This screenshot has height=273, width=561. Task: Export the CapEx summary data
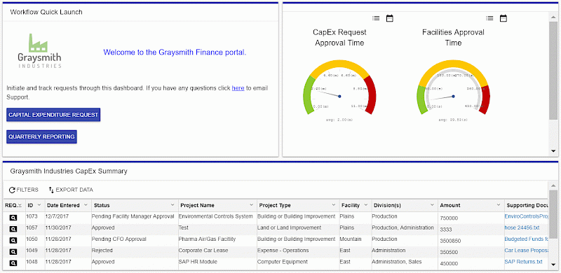point(71,190)
